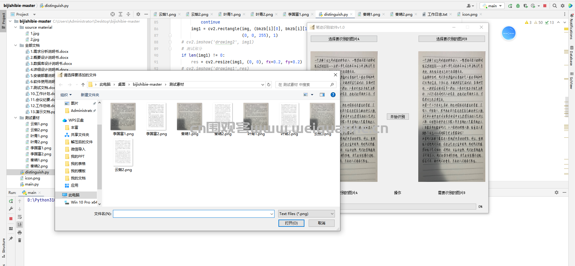Image resolution: width=575 pixels, height=266 pixels.
Task: Click the 打开(O) button
Action: pos(291,223)
